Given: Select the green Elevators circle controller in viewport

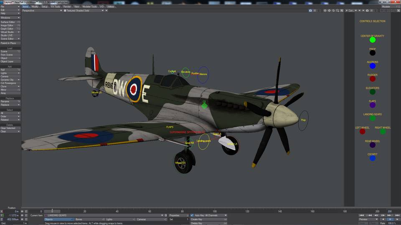Looking at the screenshot, I should (x=185, y=72).
